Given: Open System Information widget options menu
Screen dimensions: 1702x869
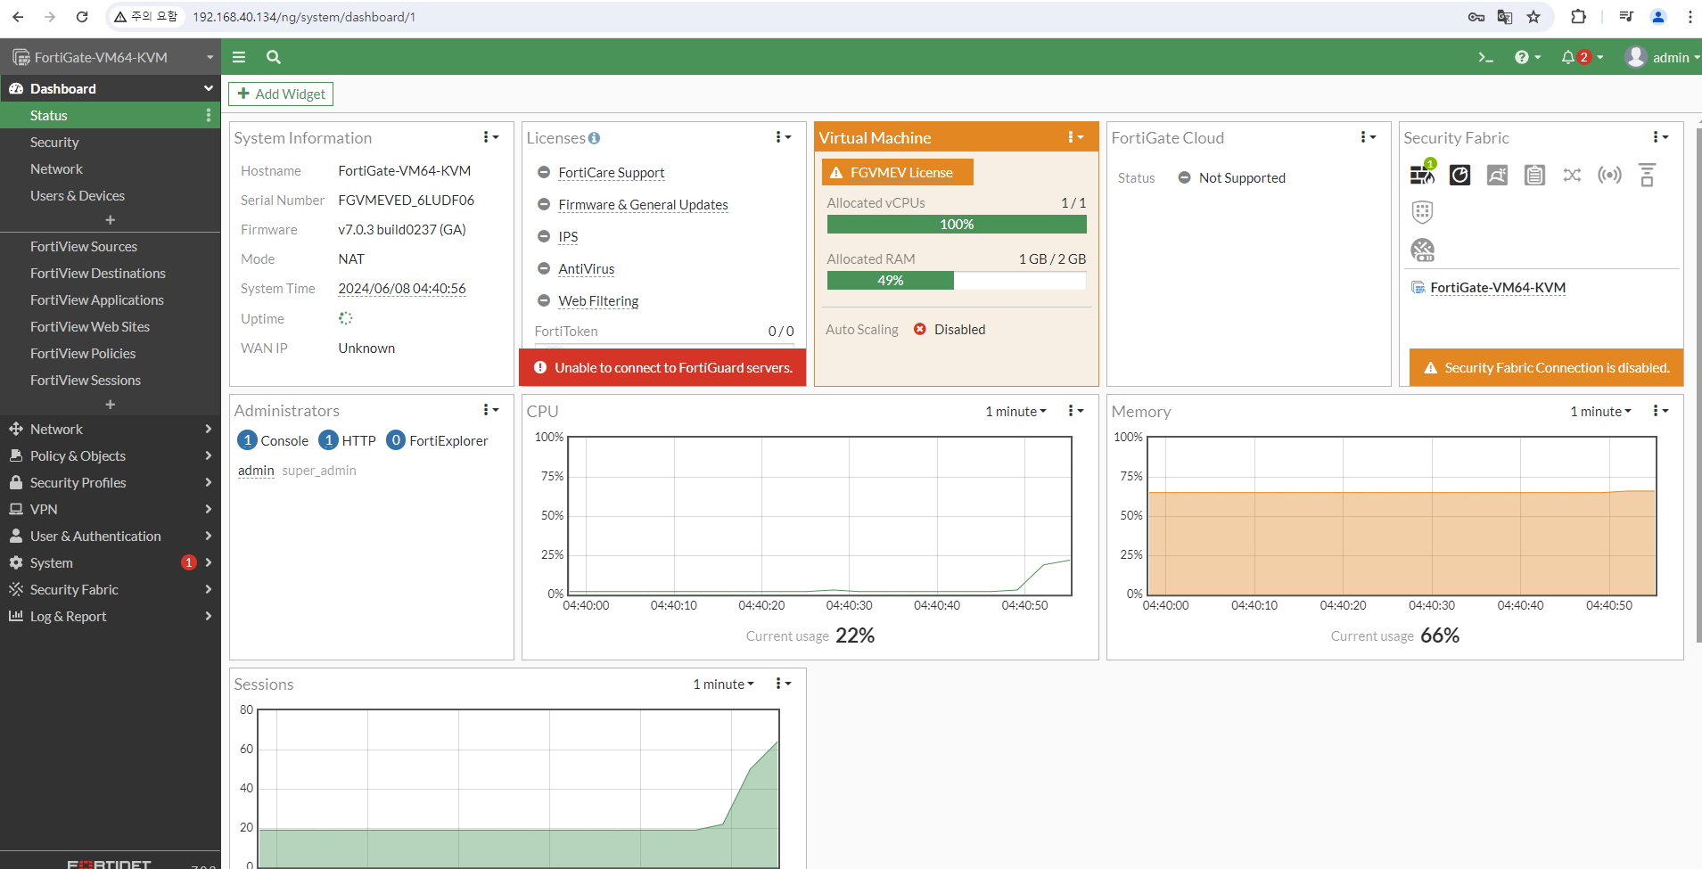Looking at the screenshot, I should pyautogui.click(x=490, y=137).
